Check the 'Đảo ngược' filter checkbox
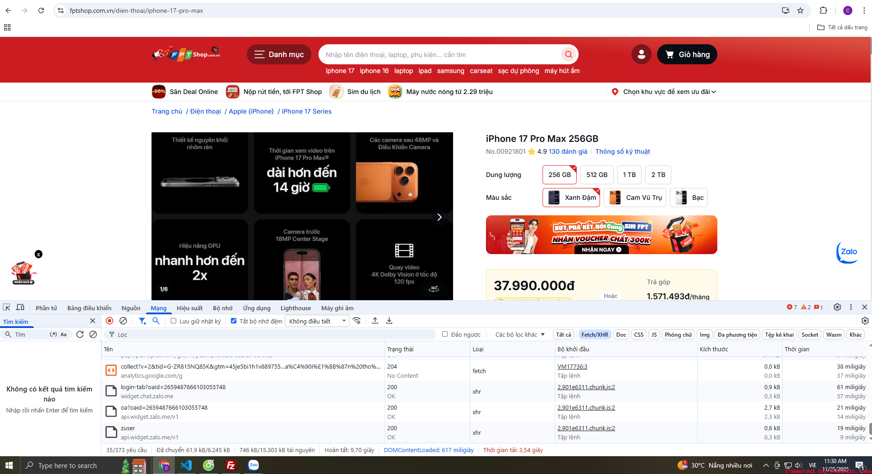The height and width of the screenshot is (474, 872). pyautogui.click(x=445, y=334)
